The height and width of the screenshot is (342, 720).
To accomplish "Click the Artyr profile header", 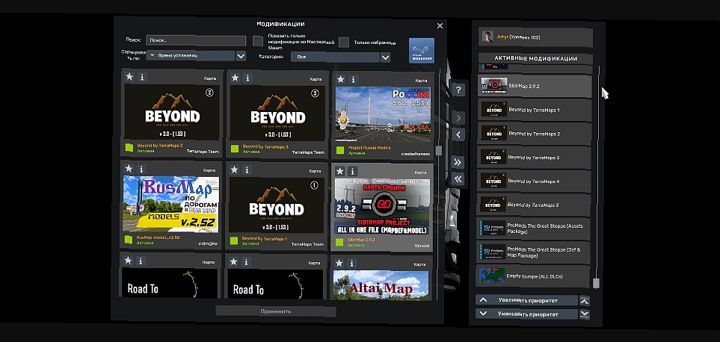I will [x=536, y=37].
